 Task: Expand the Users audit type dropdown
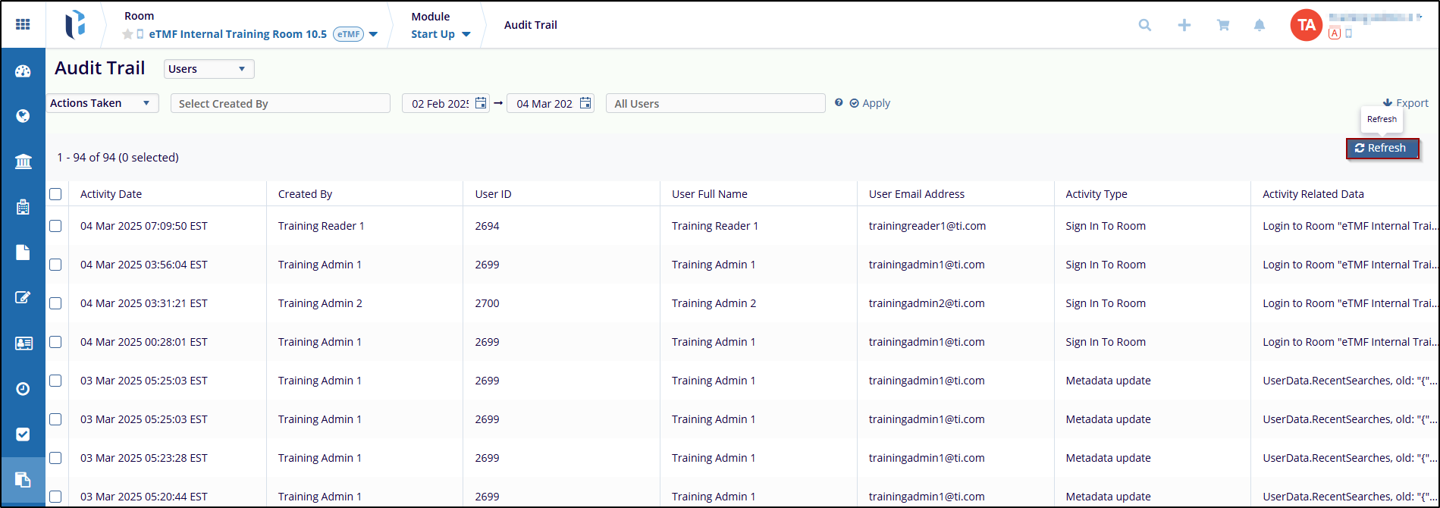(x=209, y=69)
